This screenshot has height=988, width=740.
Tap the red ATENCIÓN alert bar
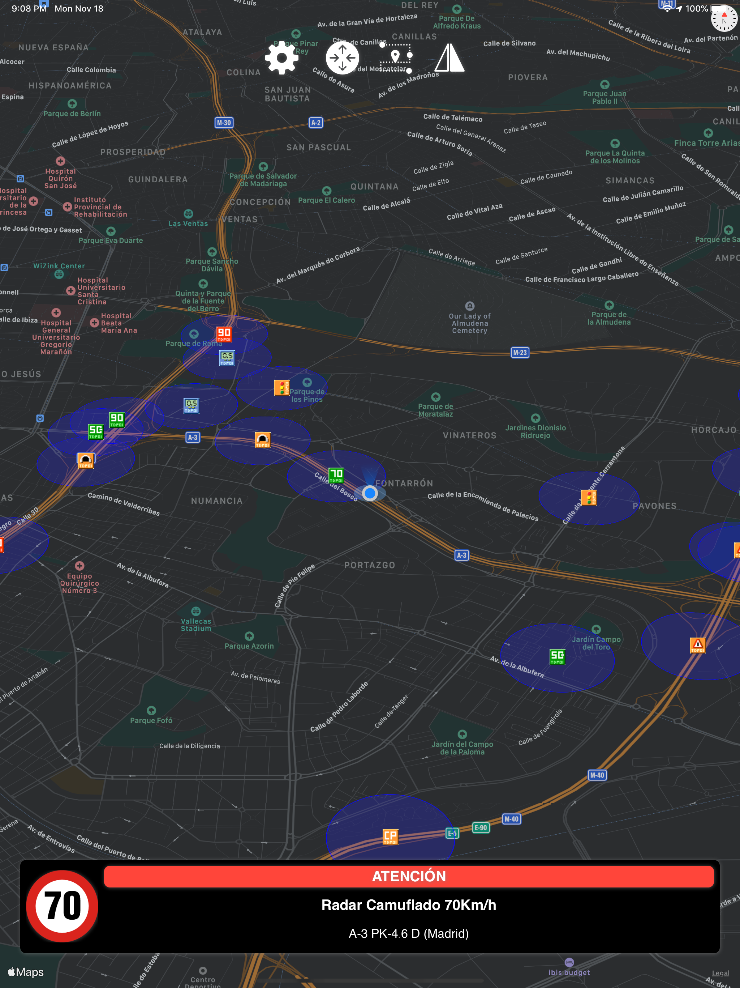pos(408,876)
